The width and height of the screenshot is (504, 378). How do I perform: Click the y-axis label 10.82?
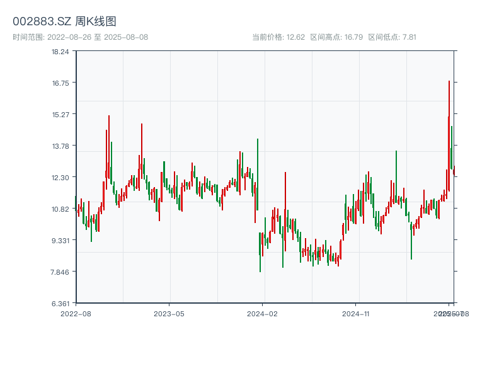coord(60,209)
